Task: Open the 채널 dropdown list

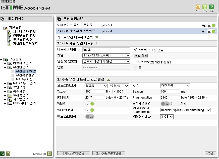Action: (x=106, y=55)
